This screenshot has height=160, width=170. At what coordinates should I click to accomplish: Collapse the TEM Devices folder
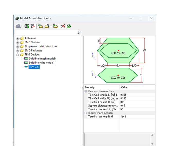(18, 55)
